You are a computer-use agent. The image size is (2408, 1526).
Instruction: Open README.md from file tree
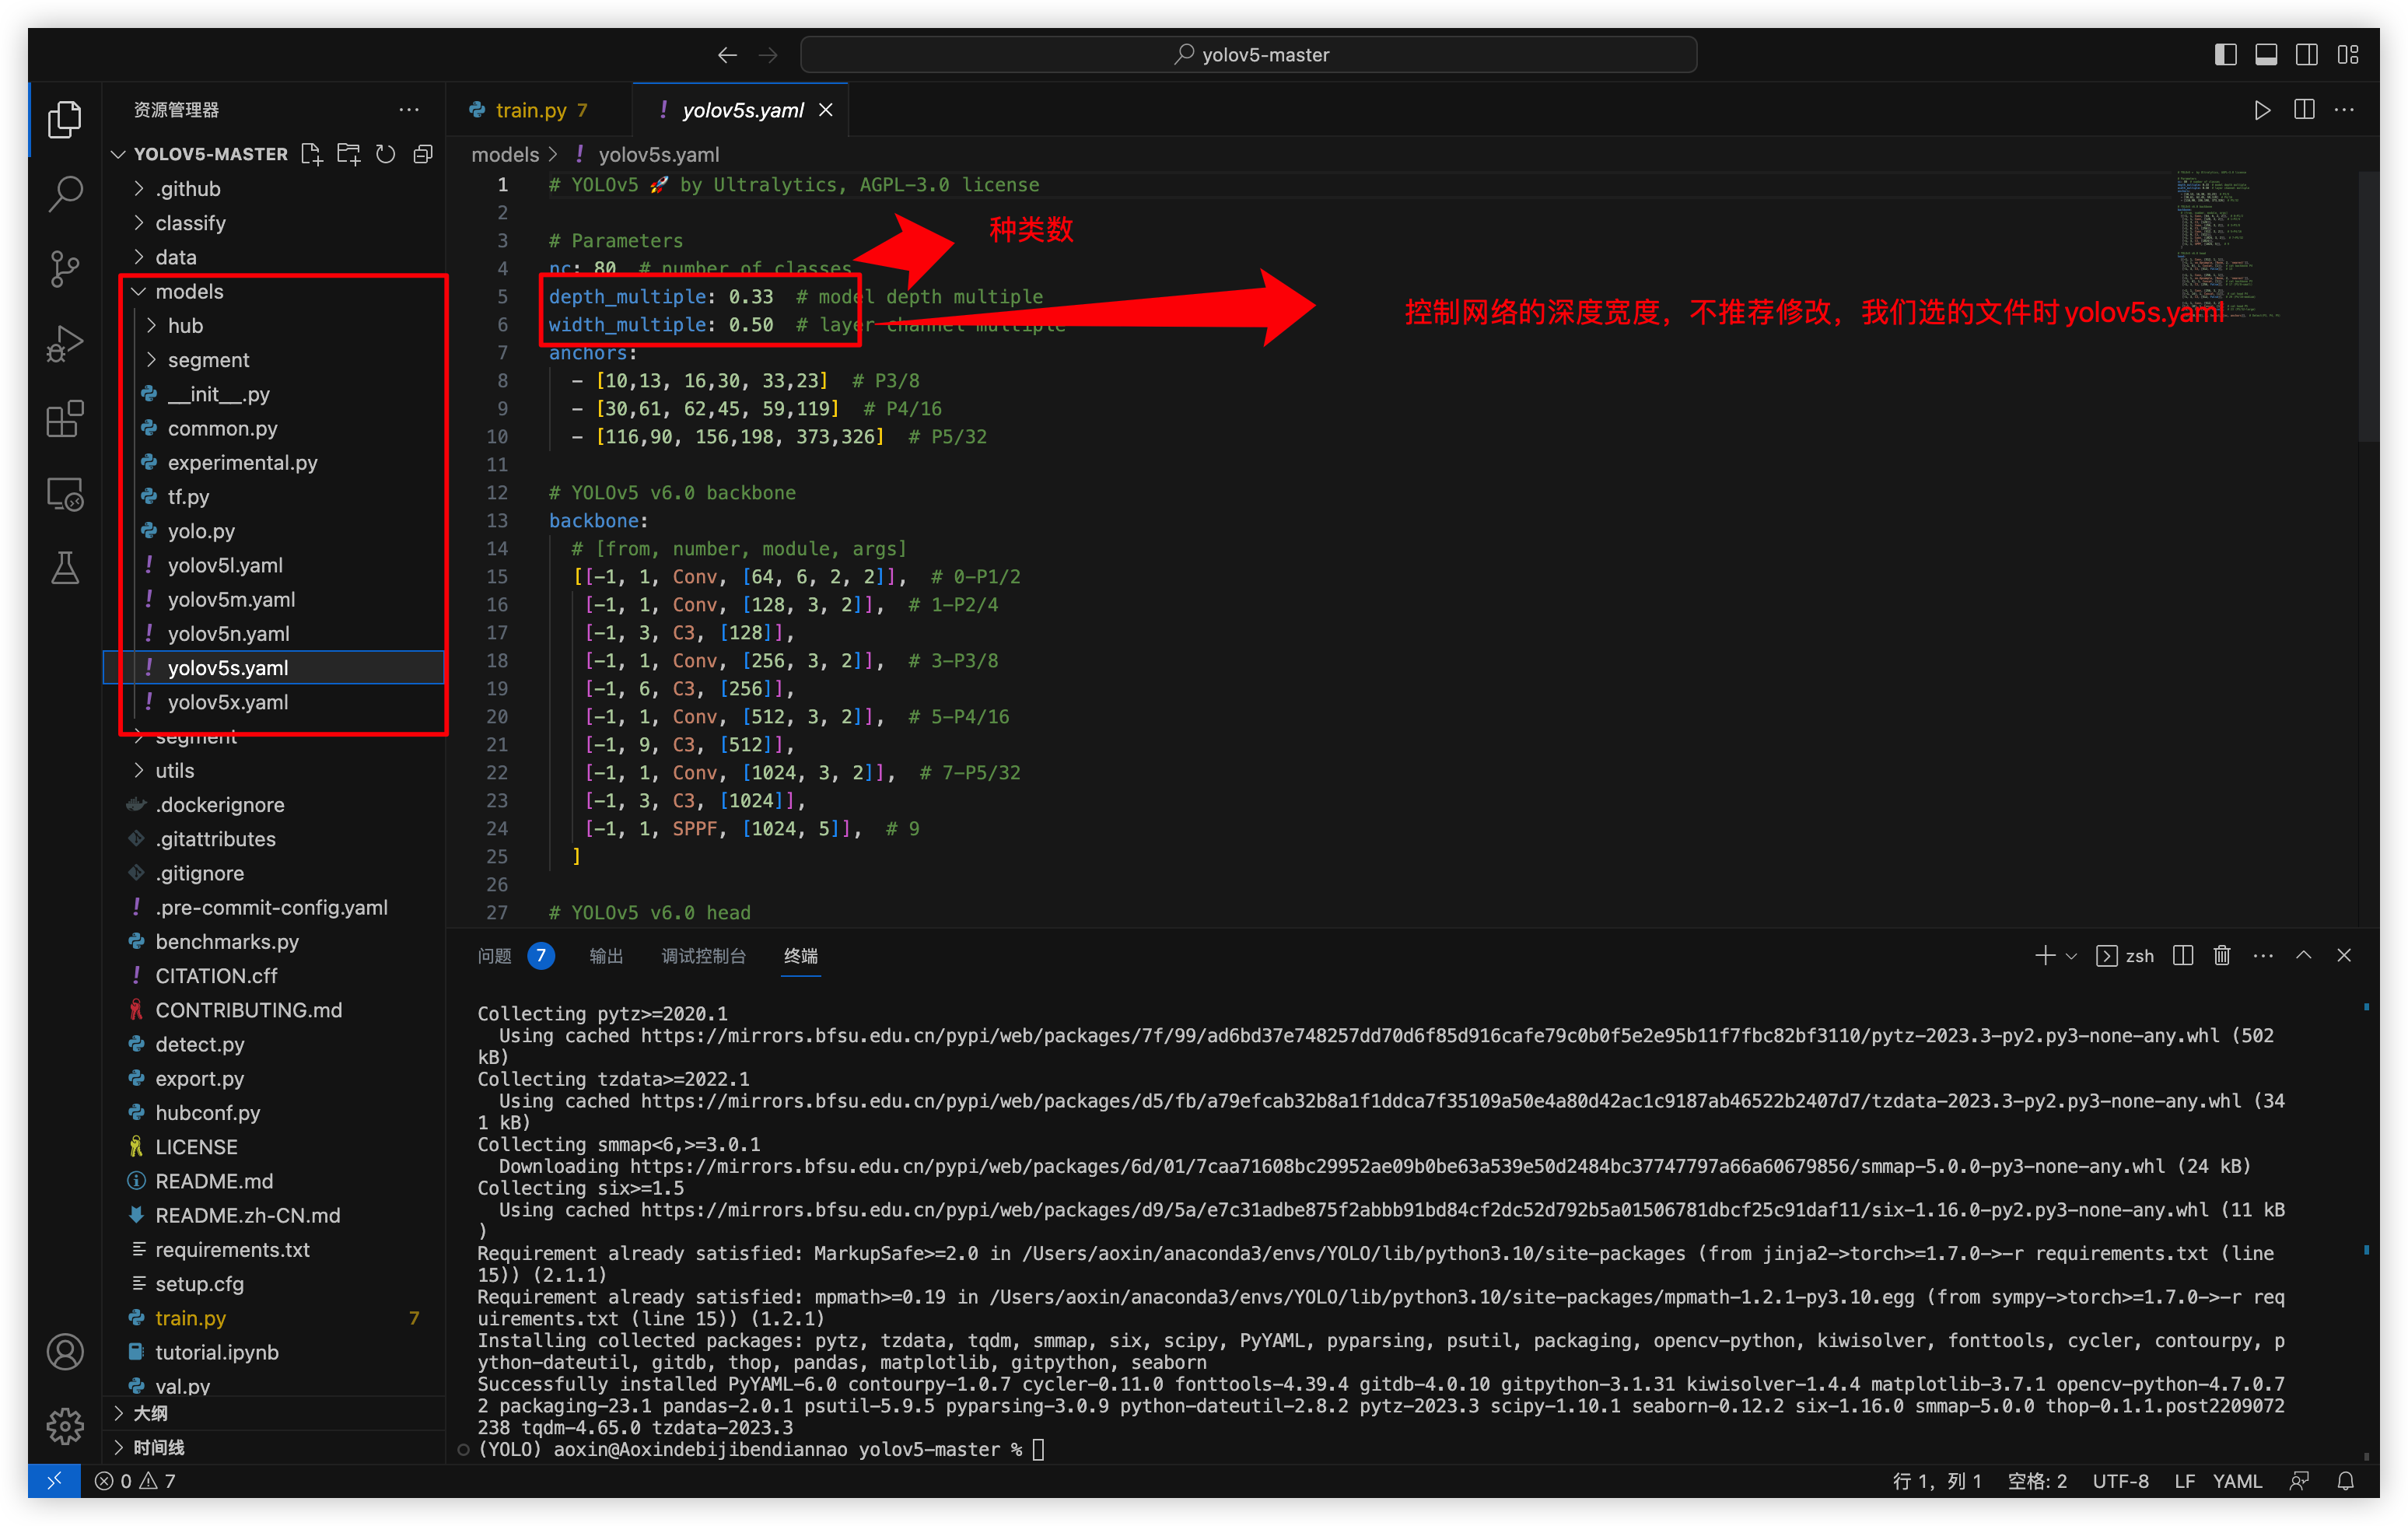click(x=274, y=1181)
